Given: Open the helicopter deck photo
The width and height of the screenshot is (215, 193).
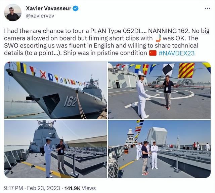Looking at the screenshot, I should (159, 90).
